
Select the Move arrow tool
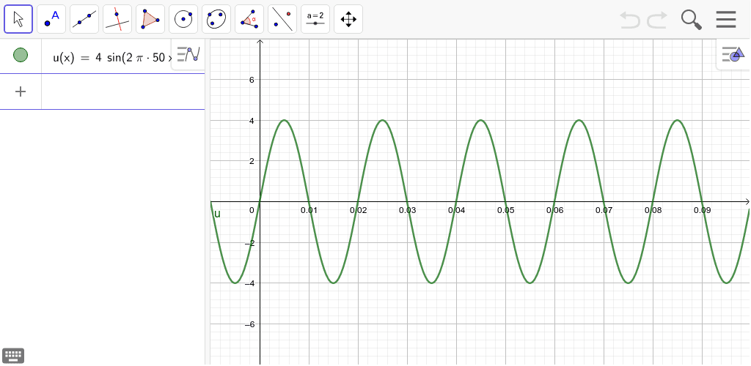click(18, 19)
